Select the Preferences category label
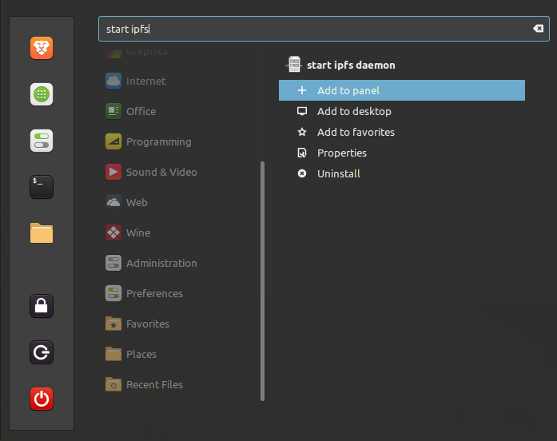 154,293
